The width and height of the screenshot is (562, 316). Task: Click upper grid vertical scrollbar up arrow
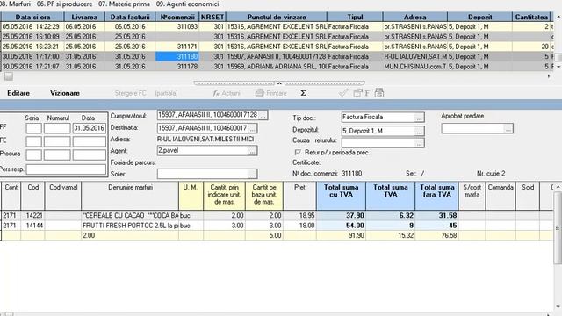[x=558, y=18]
